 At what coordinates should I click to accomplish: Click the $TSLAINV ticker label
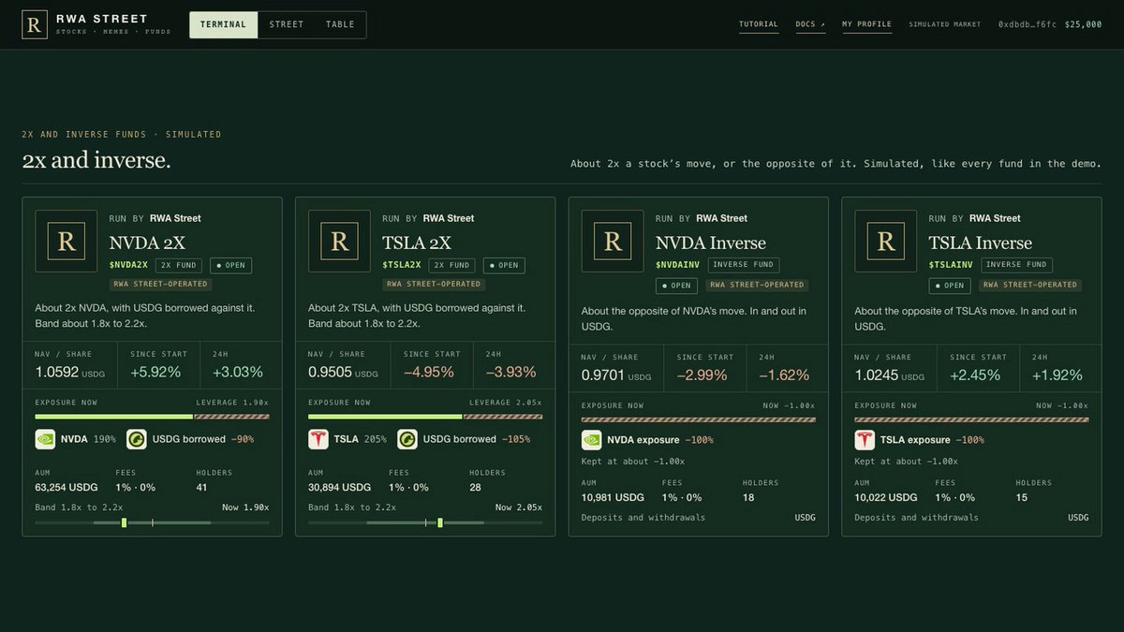point(951,265)
